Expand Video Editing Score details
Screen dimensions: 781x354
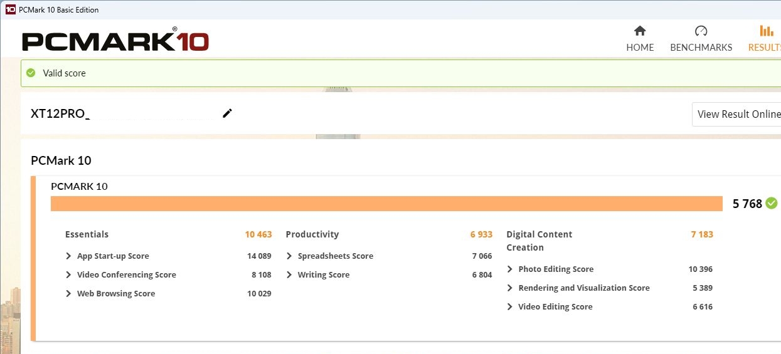510,306
